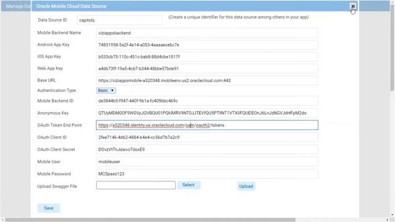
Task: Click the Upload button
Action: coord(246,186)
